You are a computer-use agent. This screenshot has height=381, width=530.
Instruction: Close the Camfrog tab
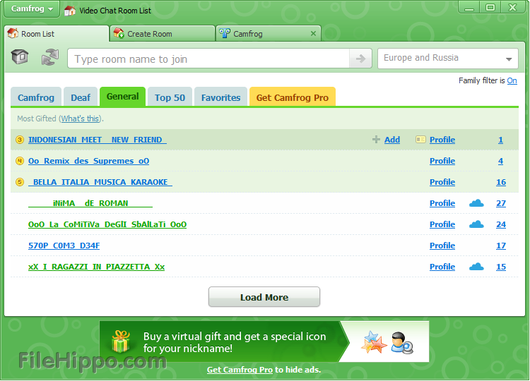tap(313, 33)
